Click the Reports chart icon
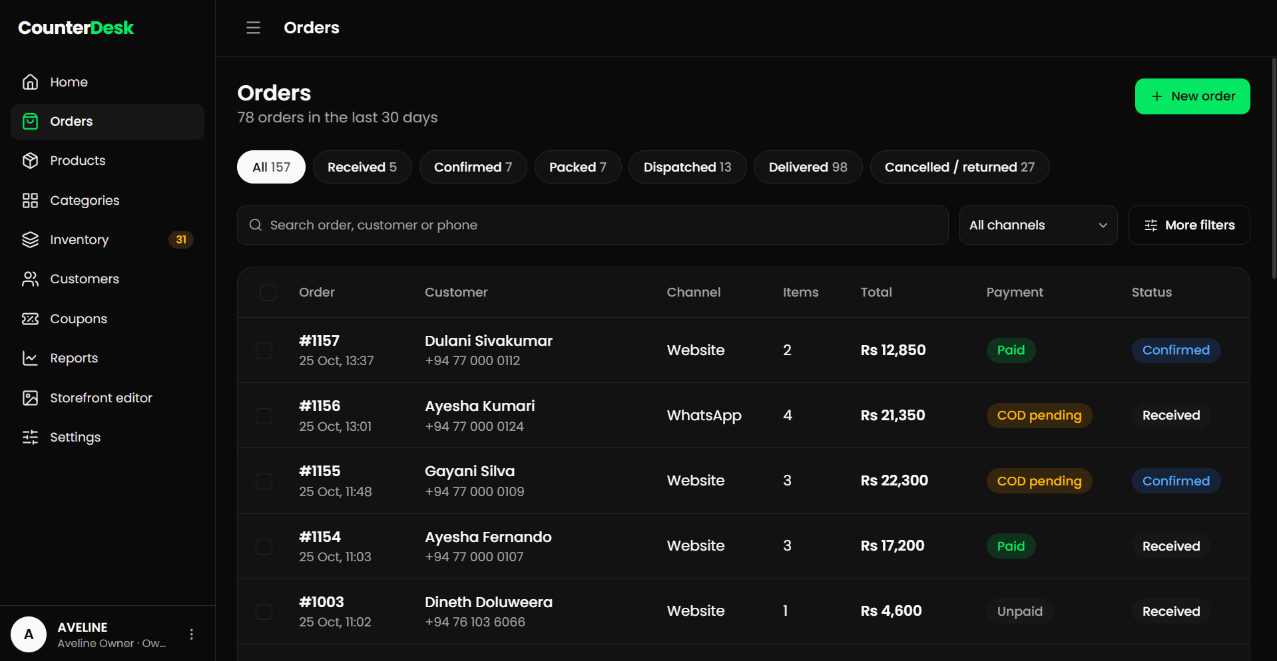The image size is (1277, 661). [30, 358]
